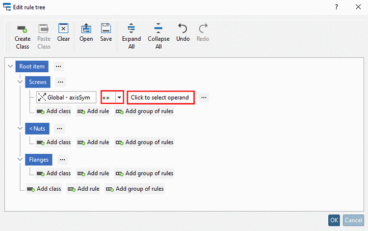Select the Flanges class label

coord(38,160)
